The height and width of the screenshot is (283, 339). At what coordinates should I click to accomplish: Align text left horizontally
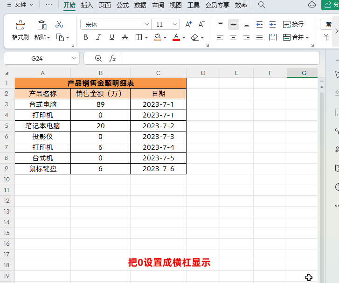point(220,37)
